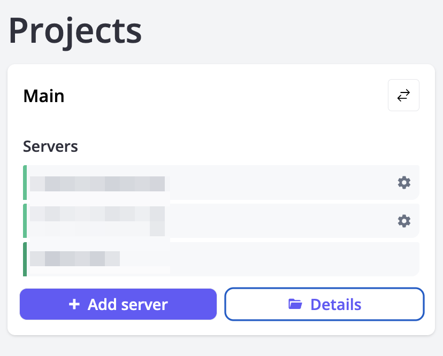Open the Details view for Main
Viewport: 443px width, 356px height.
pos(324,304)
